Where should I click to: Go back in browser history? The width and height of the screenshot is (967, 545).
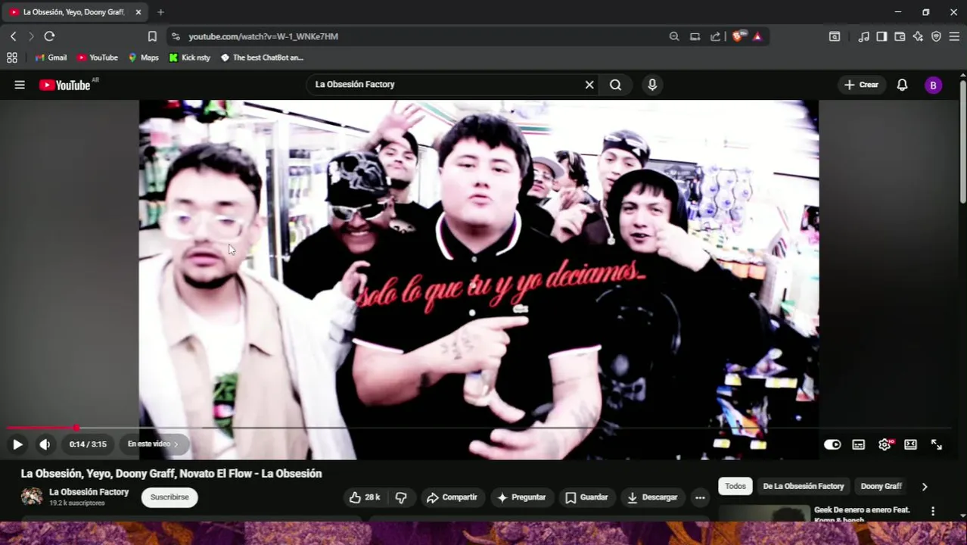pyautogui.click(x=13, y=36)
